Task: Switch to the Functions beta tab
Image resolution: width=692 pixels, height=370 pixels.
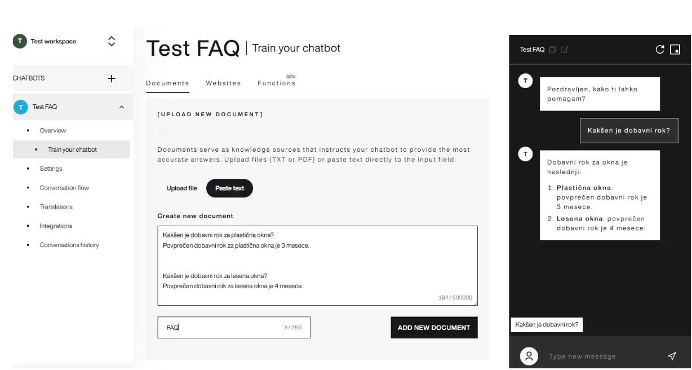Action: pos(276,83)
